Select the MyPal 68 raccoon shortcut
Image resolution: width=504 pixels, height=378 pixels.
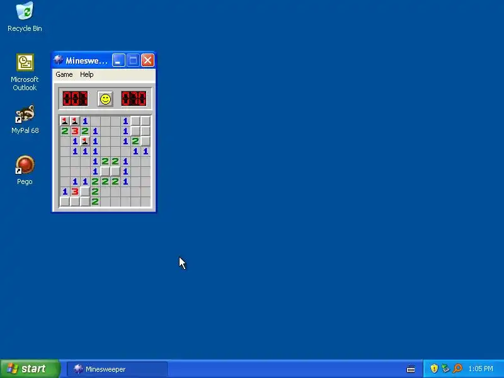(25, 119)
